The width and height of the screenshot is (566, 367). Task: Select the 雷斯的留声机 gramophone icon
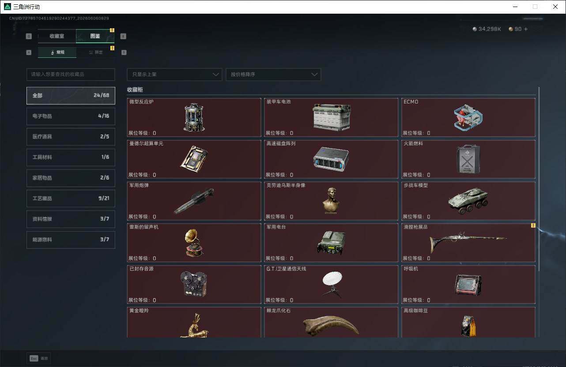click(x=194, y=243)
